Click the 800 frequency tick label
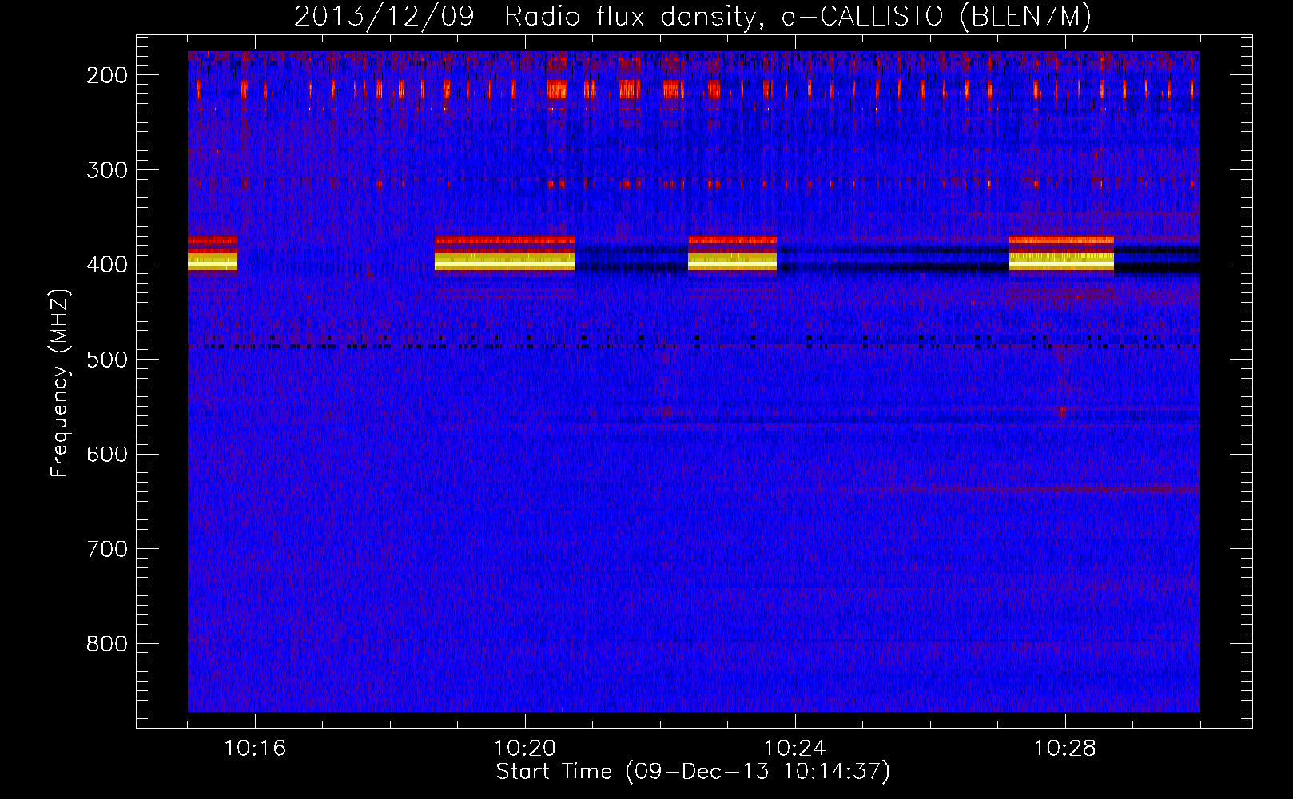Screen dimensions: 1293x799 click(x=107, y=644)
